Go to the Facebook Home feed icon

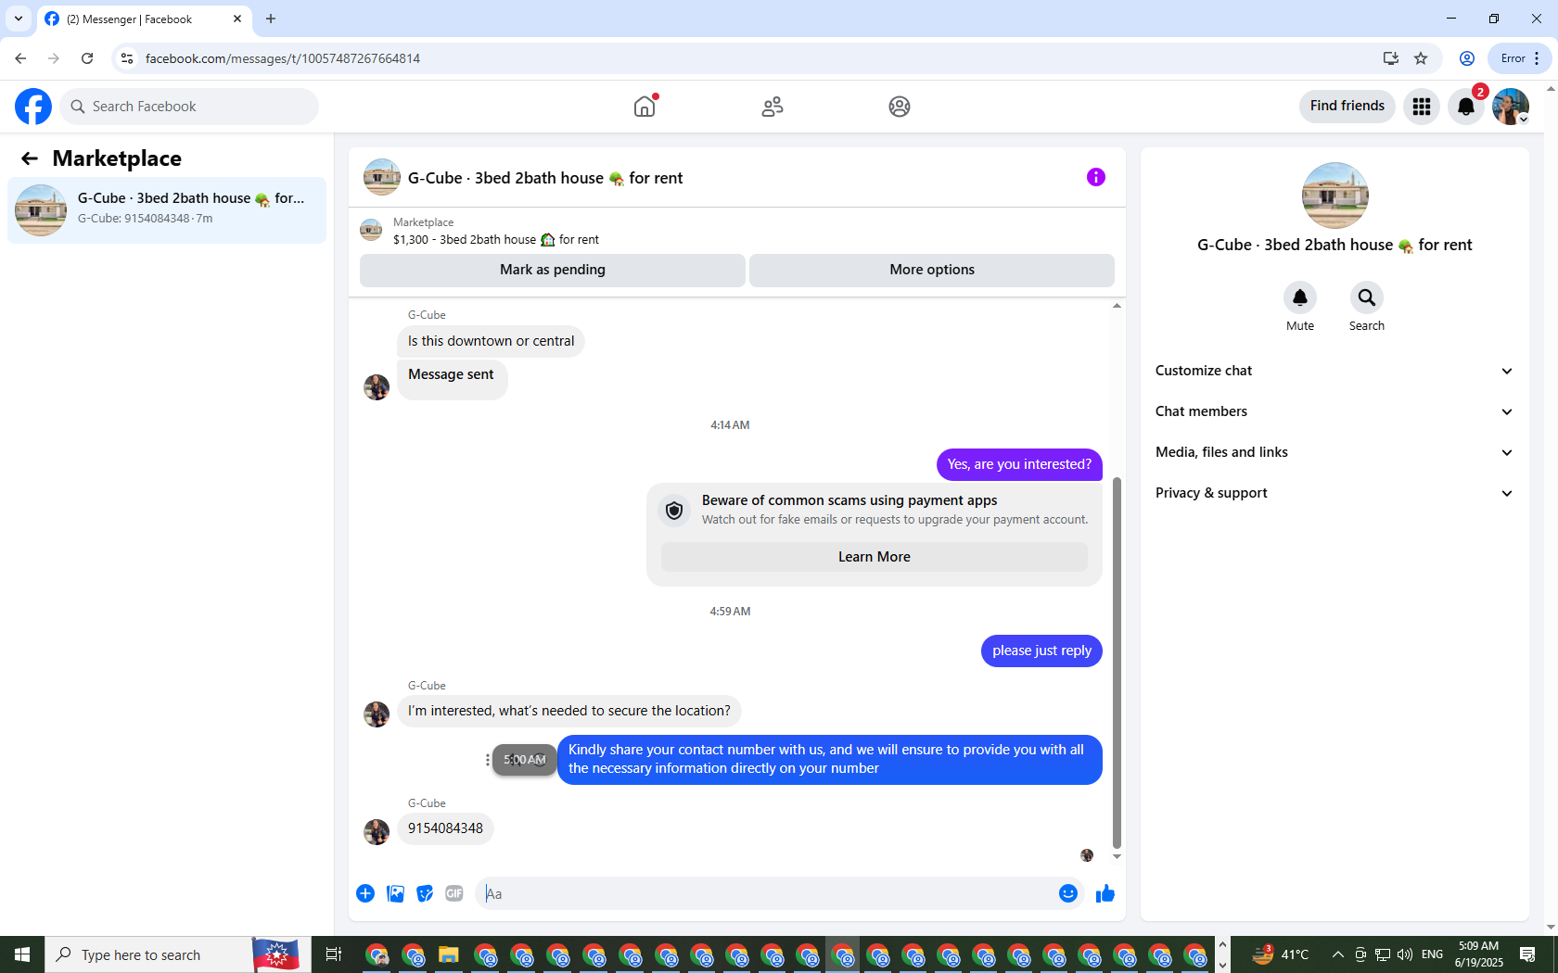[645, 107]
